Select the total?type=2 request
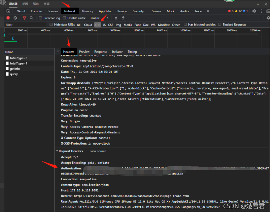270x212 pixels. click(29, 58)
